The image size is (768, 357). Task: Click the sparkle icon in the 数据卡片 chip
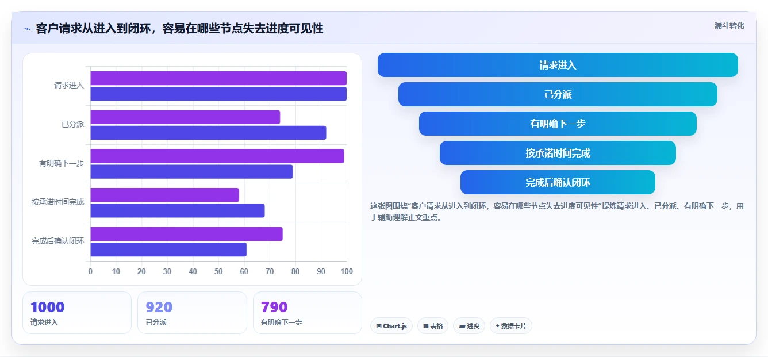[498, 326]
